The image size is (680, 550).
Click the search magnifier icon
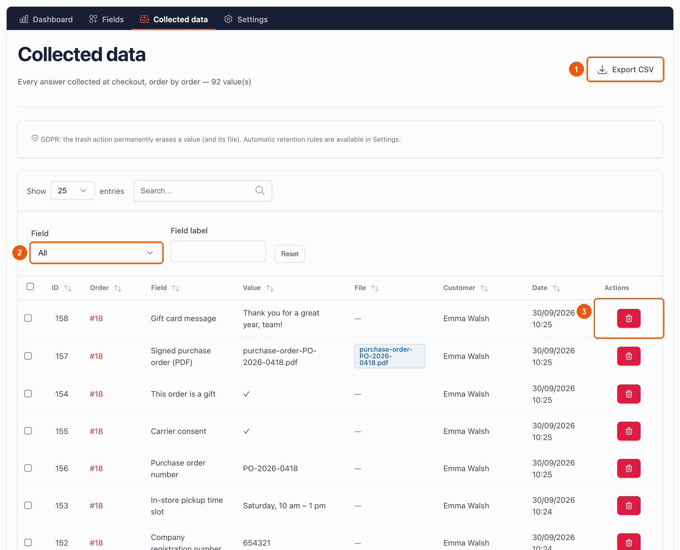[x=260, y=191]
